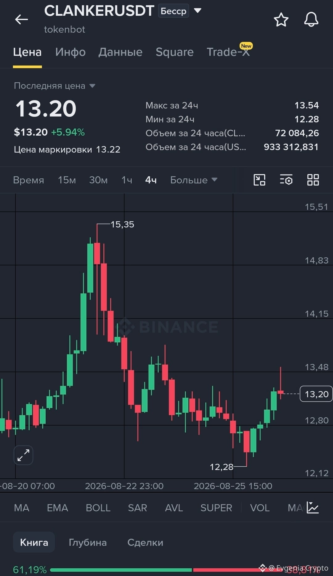333x576 pixels.
Task: Open price alert bell icon
Action: click(311, 19)
